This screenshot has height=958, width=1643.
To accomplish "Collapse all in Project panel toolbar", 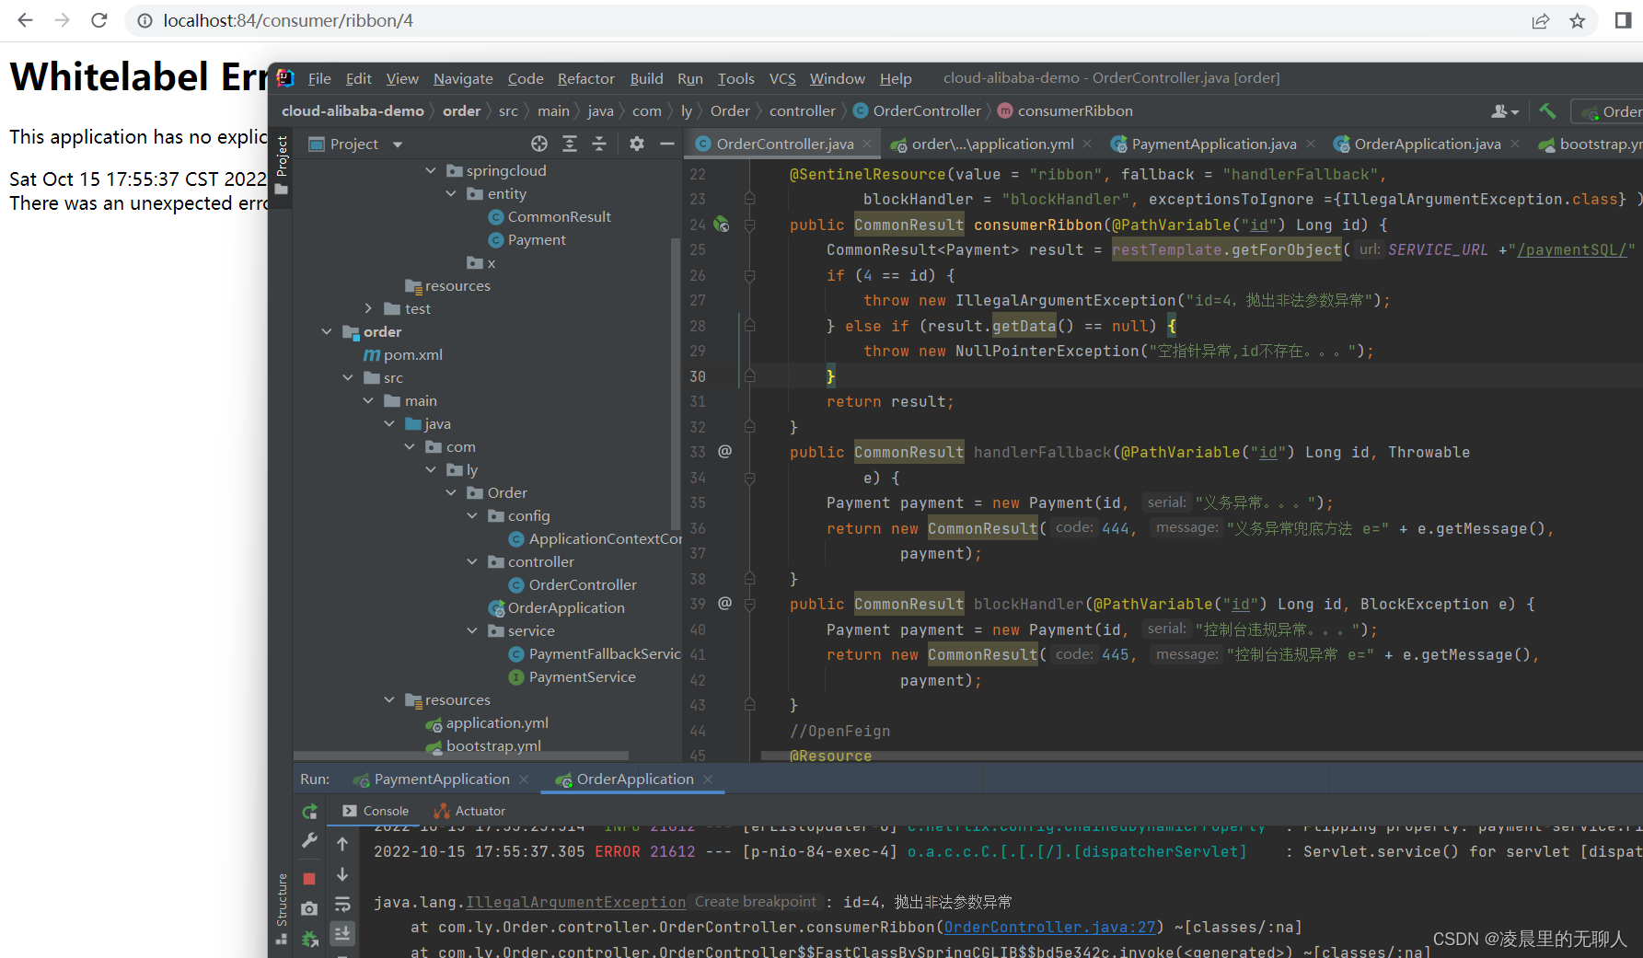I will (599, 144).
